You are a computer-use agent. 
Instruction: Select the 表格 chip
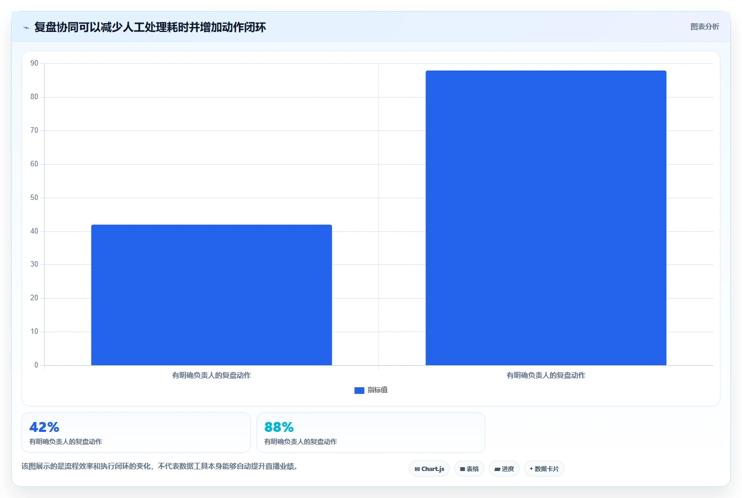[x=469, y=469]
